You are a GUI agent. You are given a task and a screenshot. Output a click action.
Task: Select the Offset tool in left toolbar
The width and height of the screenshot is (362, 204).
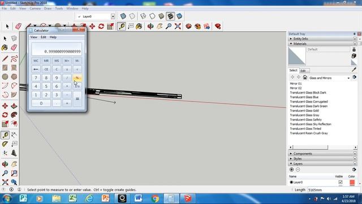14,124
